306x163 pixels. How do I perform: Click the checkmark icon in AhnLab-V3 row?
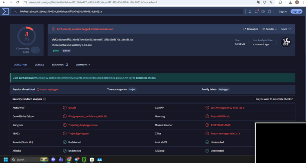pos(207,142)
